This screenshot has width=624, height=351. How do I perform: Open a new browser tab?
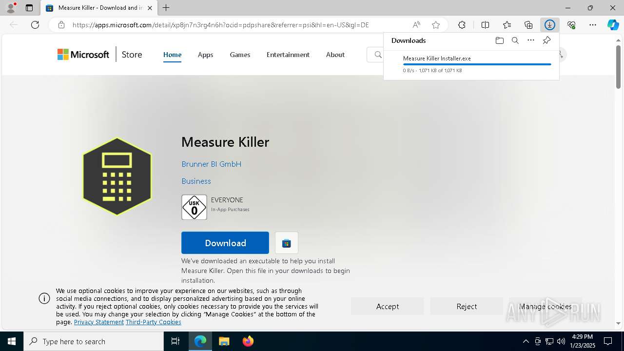166,8
